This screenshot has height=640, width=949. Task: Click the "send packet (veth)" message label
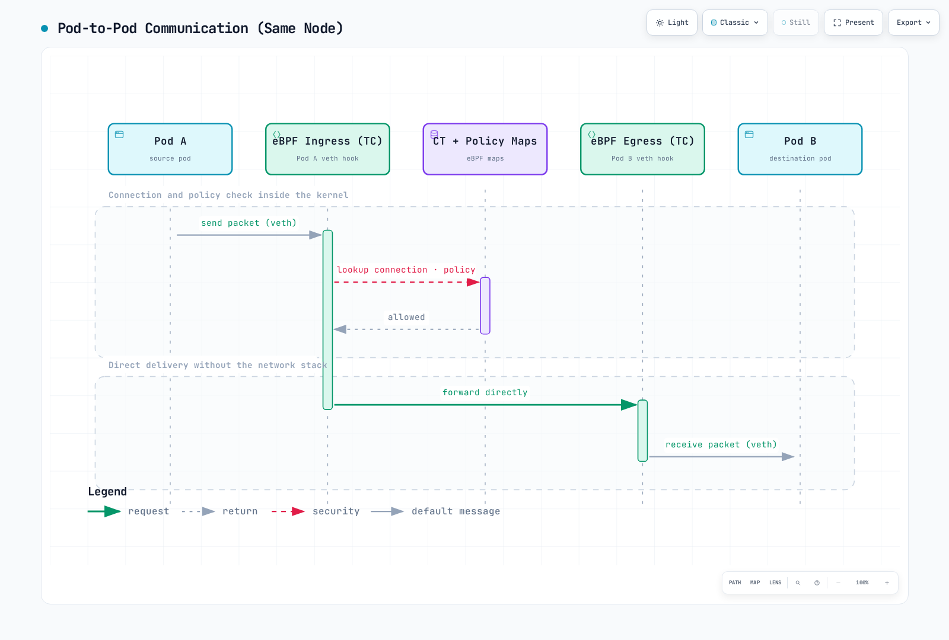coord(249,223)
